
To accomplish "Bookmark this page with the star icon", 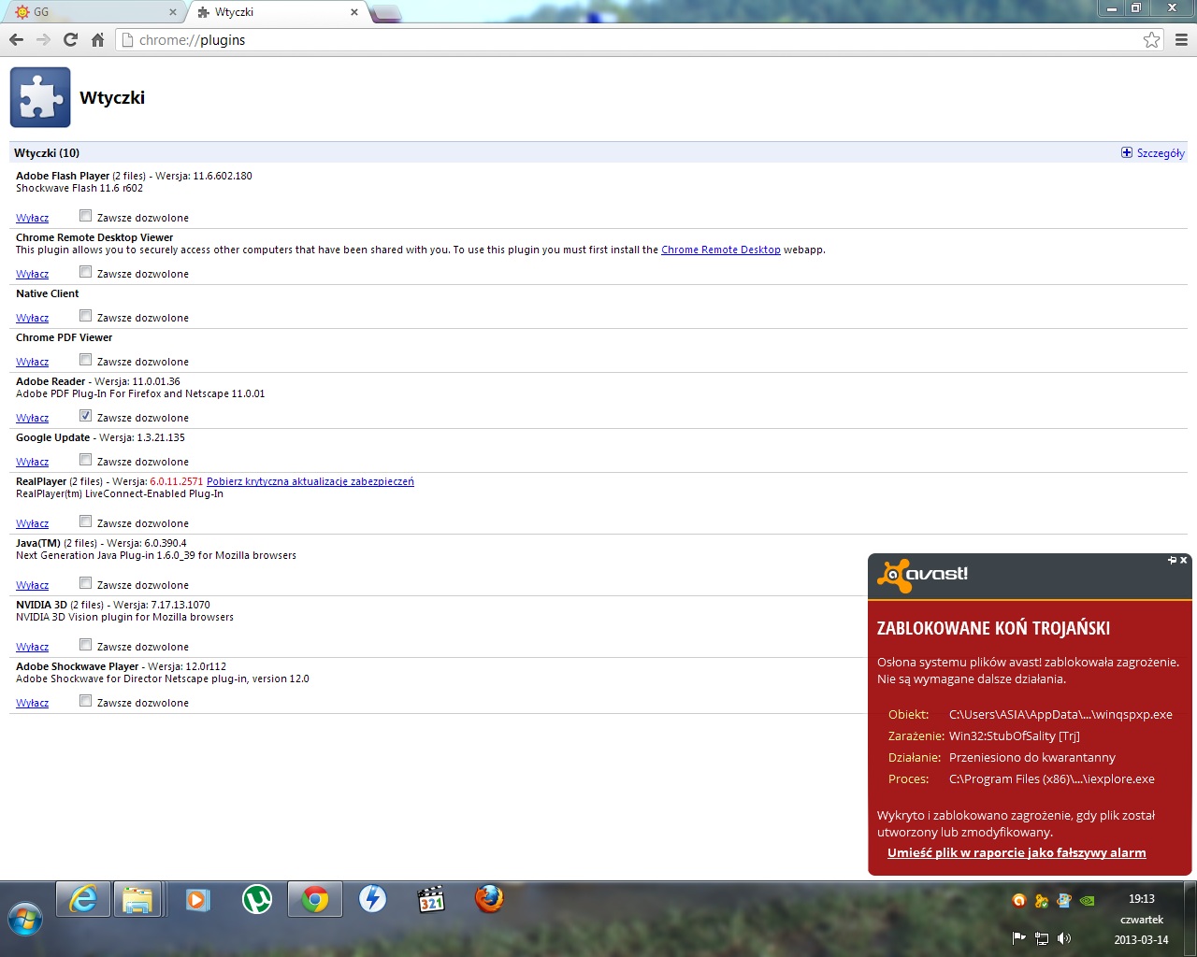I will pyautogui.click(x=1151, y=40).
